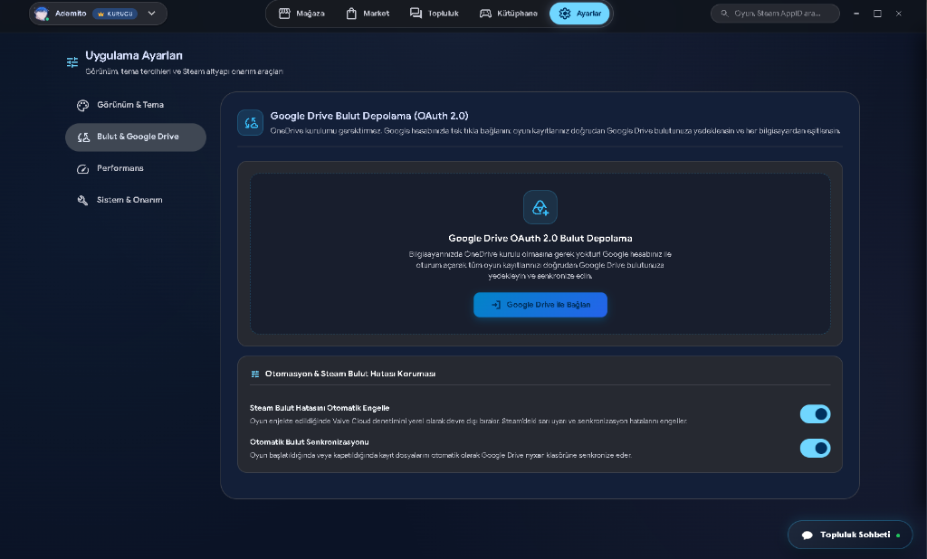The width and height of the screenshot is (927, 559).
Task: Click Google Drive ile Bağlan button
Action: coord(540,305)
